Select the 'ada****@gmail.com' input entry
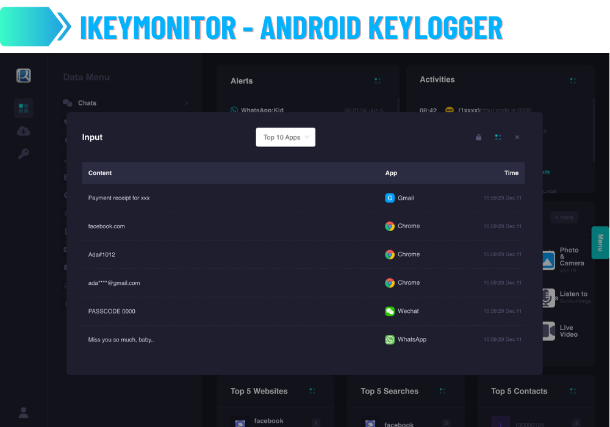This screenshot has width=610, height=427. point(114,283)
